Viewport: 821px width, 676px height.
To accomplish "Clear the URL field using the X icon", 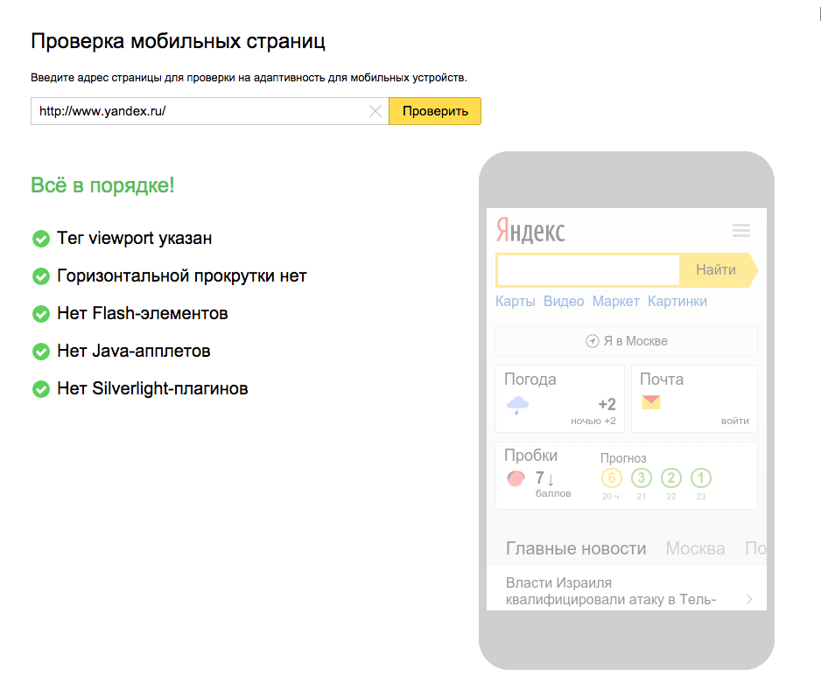I will (375, 111).
